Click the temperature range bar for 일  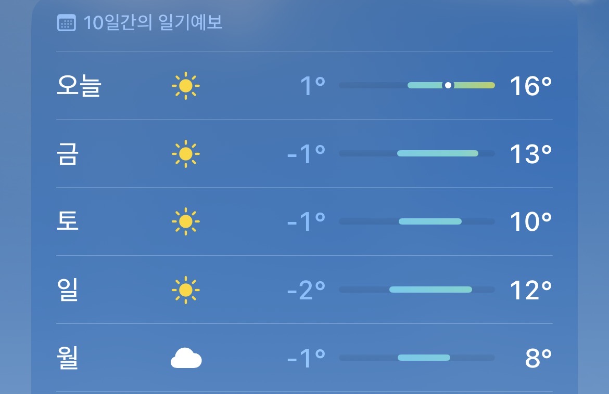pyautogui.click(x=430, y=290)
